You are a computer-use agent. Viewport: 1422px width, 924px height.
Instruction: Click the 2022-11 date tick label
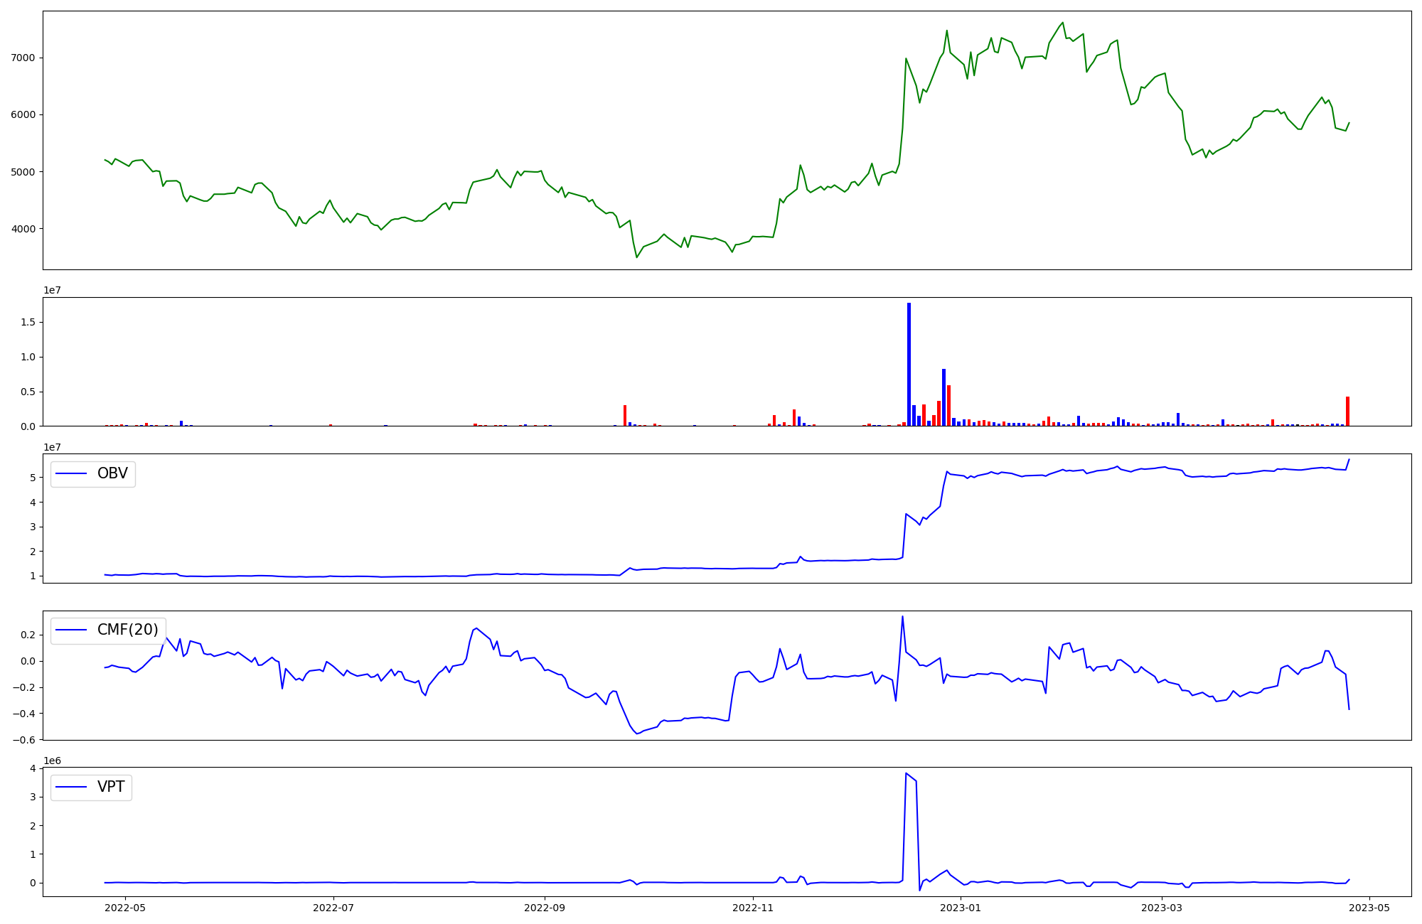[x=753, y=908]
